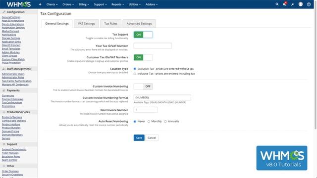The image size is (317, 178).
Task: Open the Reports dropdown menu
Action: [117, 4]
